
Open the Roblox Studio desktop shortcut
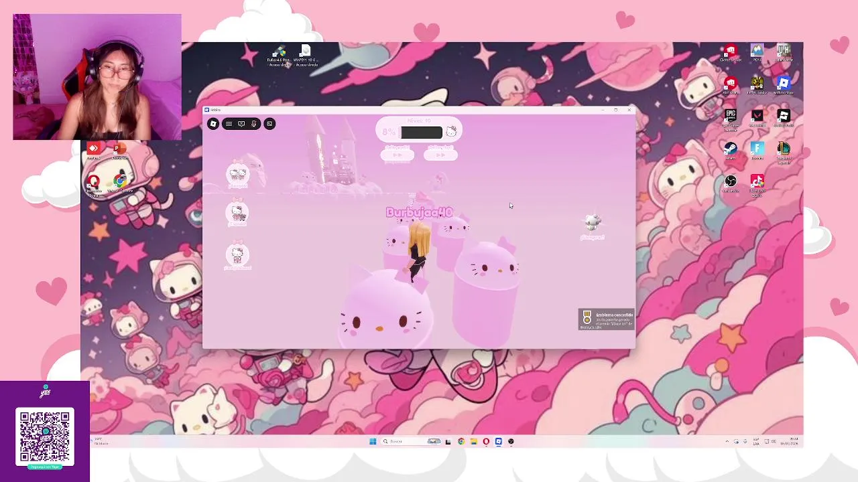coord(783,118)
